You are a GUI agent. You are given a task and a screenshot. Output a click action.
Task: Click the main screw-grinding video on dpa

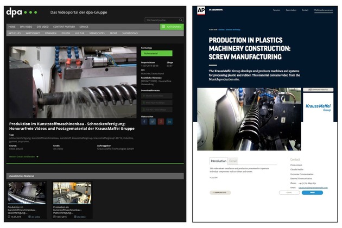pos(73,83)
